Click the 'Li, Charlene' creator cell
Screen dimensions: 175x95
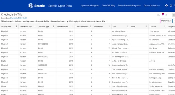coord(157,40)
